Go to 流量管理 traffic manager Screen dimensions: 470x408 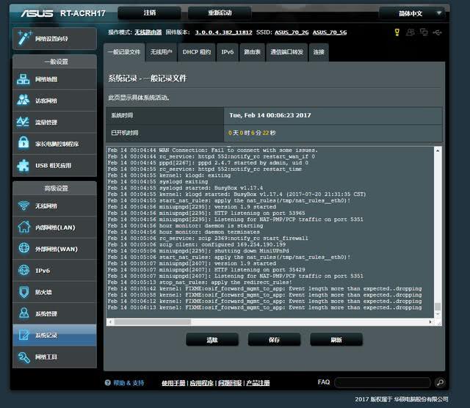click(55, 123)
